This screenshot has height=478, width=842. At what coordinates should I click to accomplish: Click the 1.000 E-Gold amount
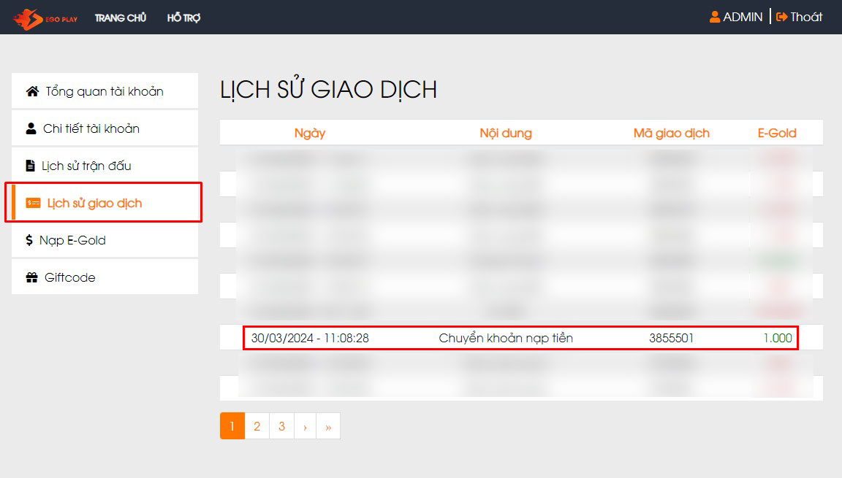coord(778,338)
